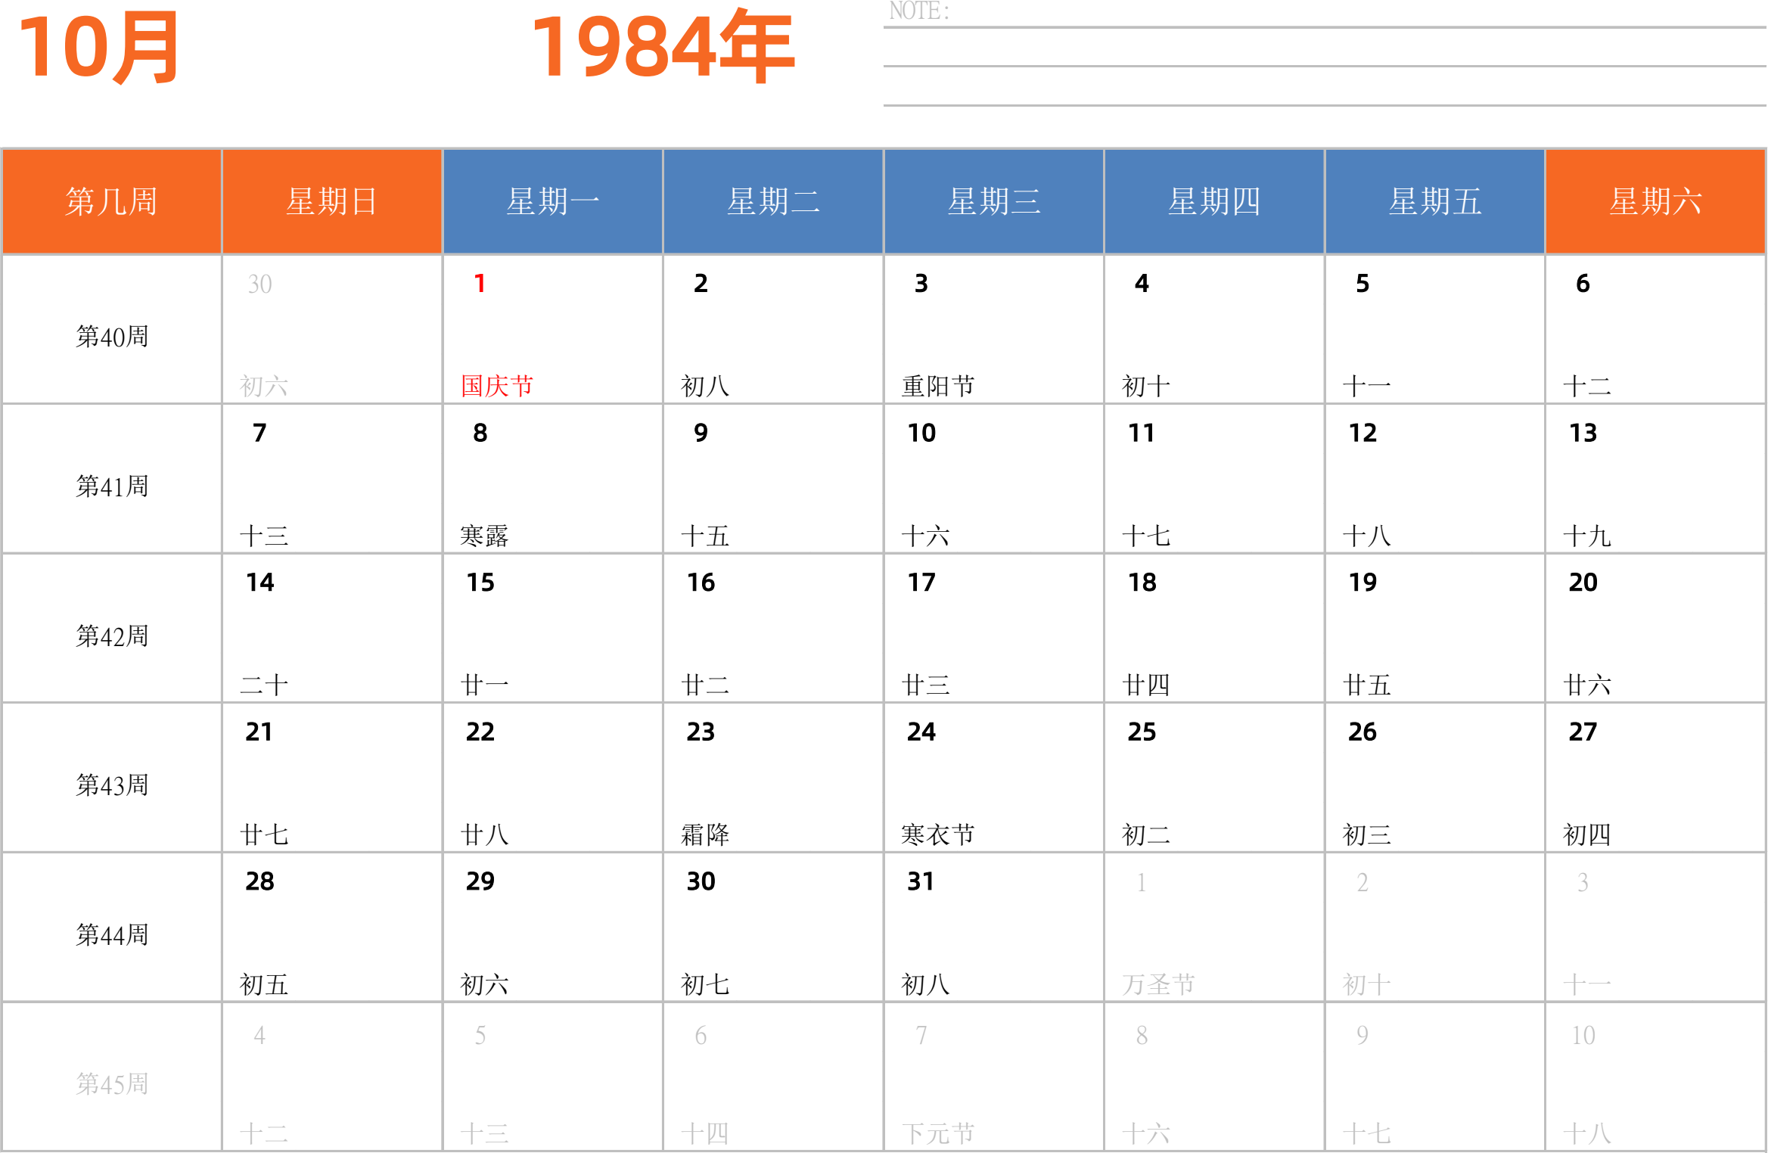This screenshot has width=1768, height=1153.
Task: Click the 二十 lunar label
Action: point(264,685)
